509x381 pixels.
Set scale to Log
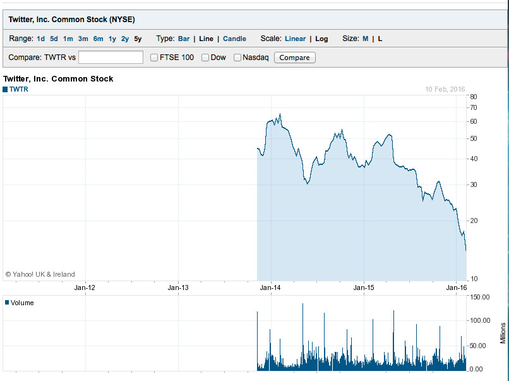point(321,39)
